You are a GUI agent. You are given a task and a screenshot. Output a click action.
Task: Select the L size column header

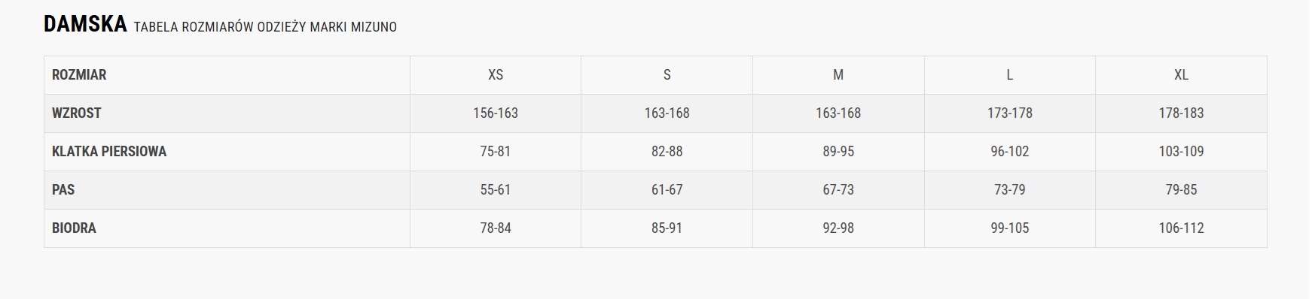coord(1010,75)
